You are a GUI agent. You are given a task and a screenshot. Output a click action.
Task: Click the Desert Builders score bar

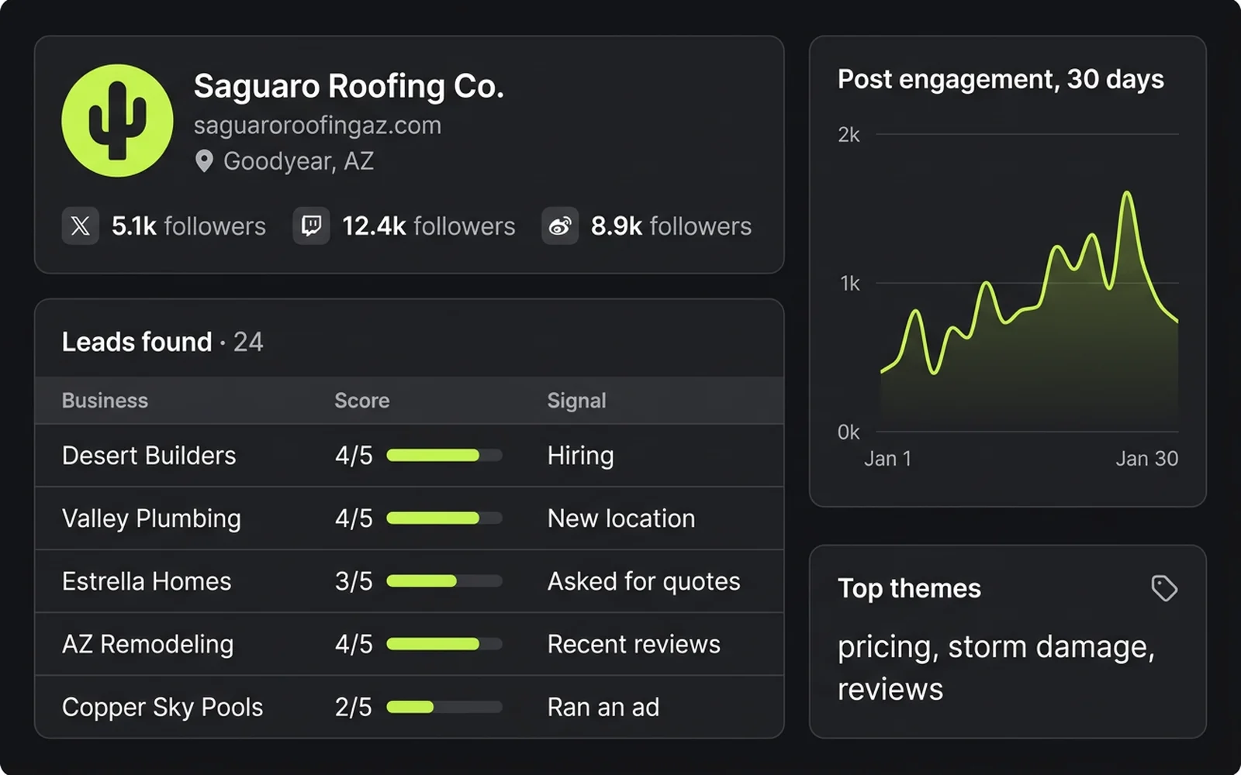(x=444, y=456)
